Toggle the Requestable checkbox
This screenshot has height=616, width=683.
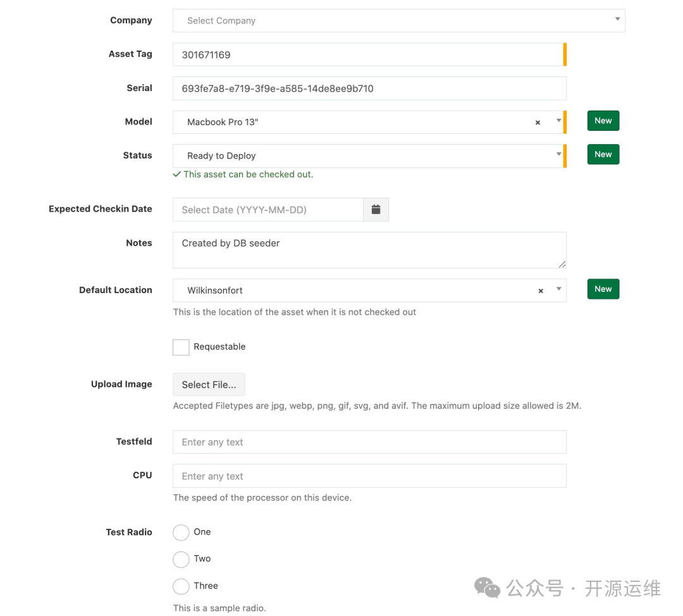(x=181, y=347)
